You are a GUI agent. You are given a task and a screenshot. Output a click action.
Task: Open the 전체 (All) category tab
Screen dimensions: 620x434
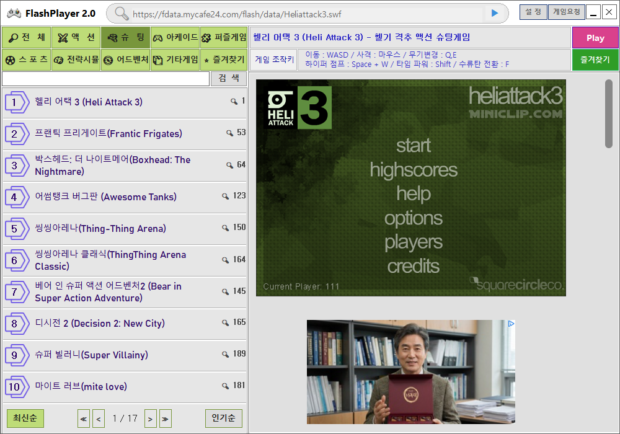27,38
